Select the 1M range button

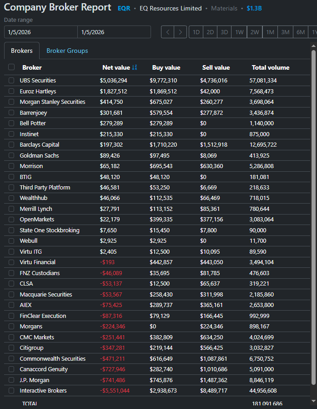(x=270, y=32)
